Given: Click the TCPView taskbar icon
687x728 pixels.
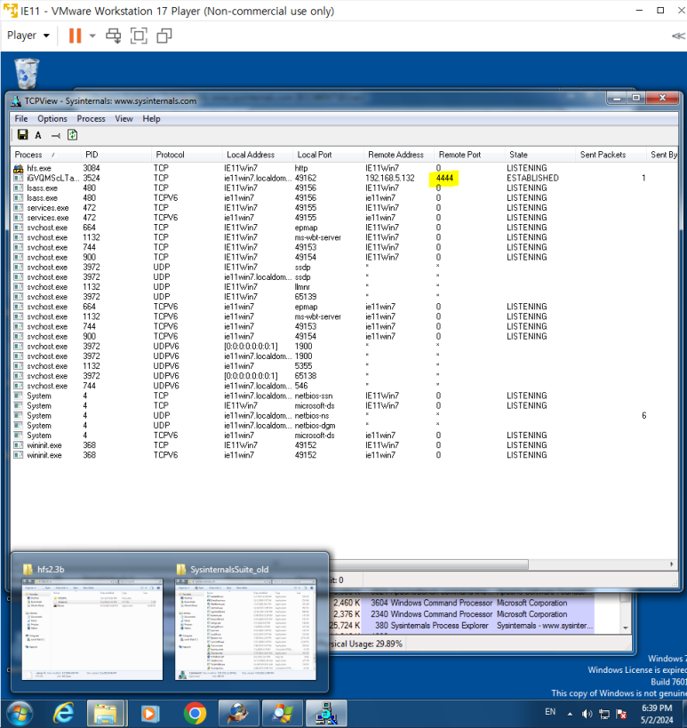Looking at the screenshot, I should [327, 713].
